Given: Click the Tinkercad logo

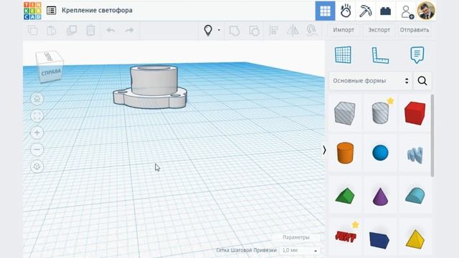Looking at the screenshot, I should (32, 11).
